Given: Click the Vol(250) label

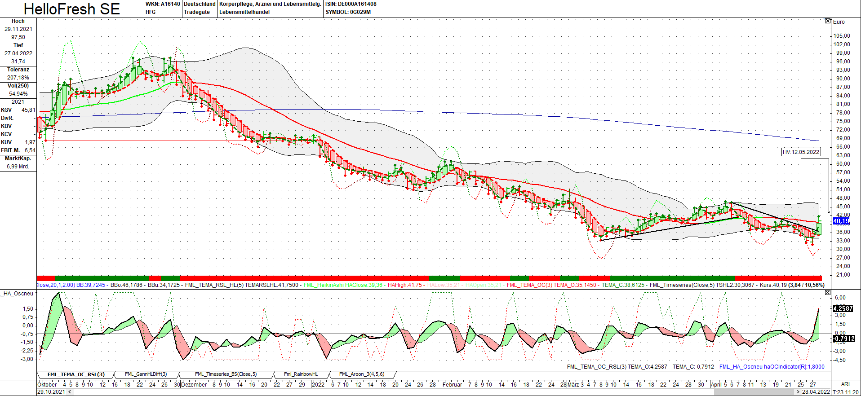Looking at the screenshot, I should [18, 86].
